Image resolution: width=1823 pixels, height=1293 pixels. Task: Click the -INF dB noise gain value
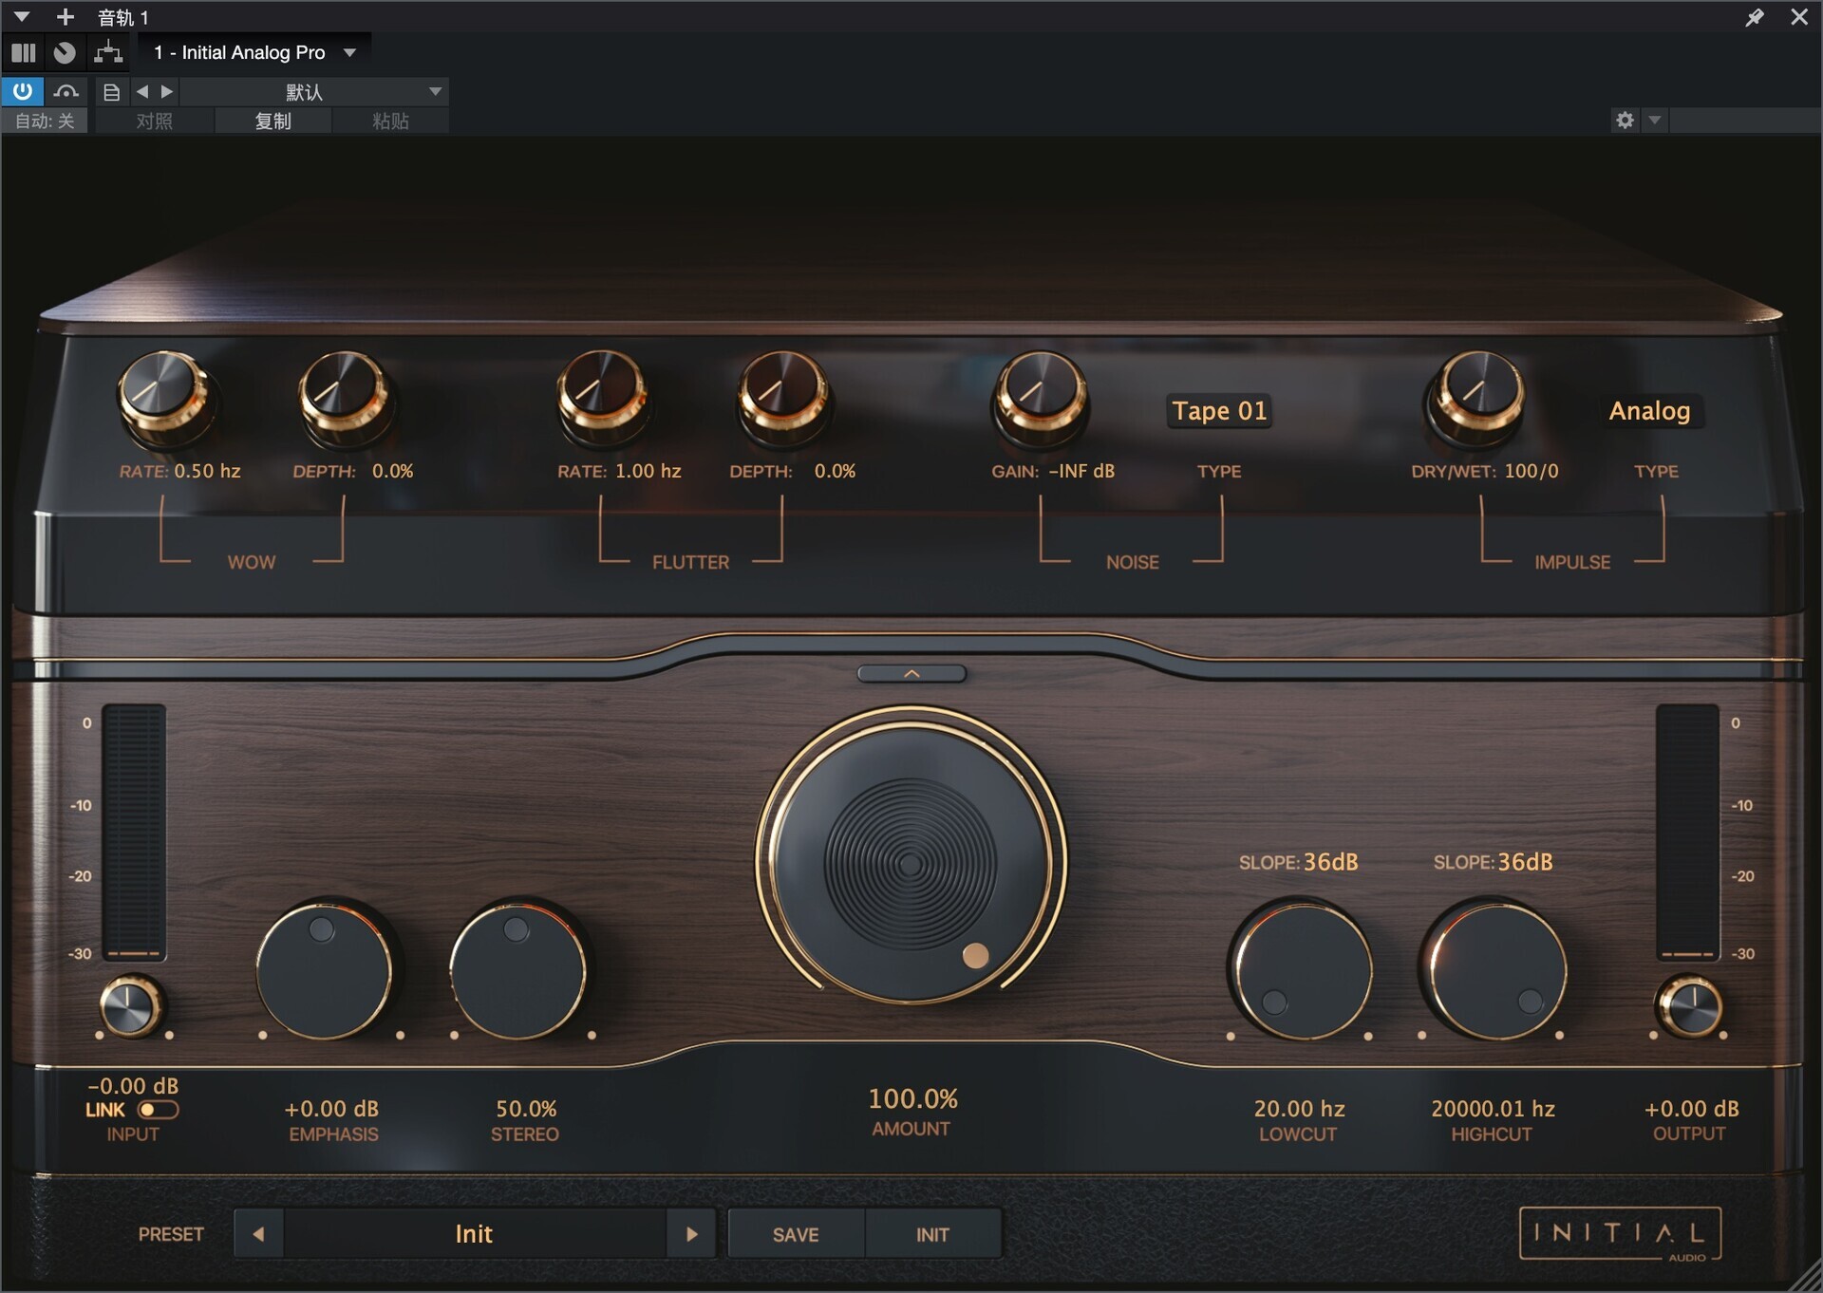tap(1081, 471)
